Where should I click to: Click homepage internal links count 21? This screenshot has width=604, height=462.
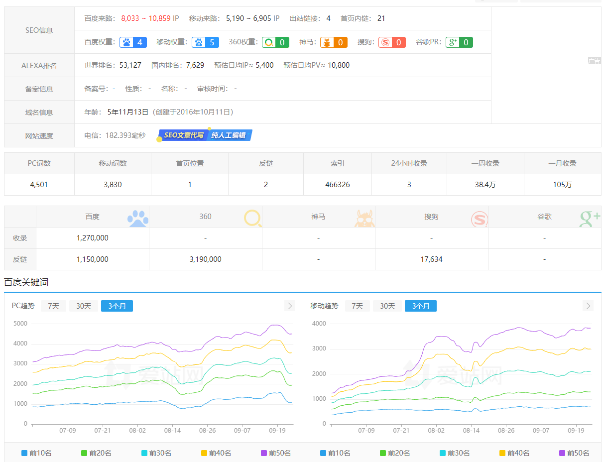click(381, 18)
